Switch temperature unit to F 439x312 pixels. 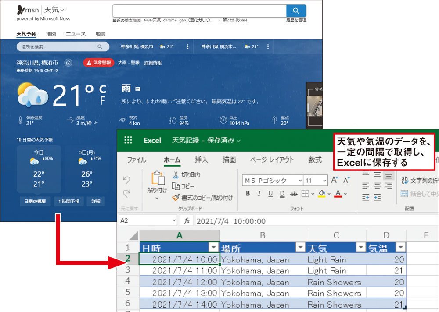click(x=103, y=100)
